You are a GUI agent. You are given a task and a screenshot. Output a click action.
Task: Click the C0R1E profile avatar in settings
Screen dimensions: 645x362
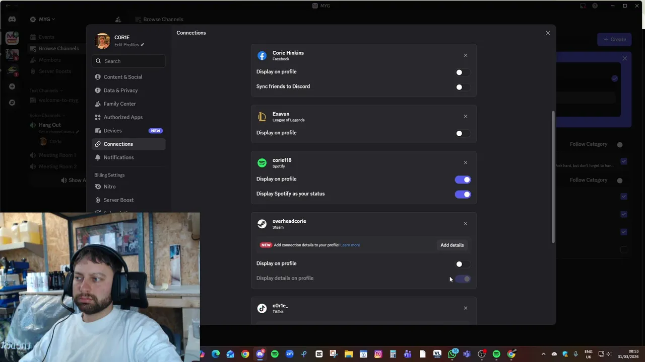point(102,41)
